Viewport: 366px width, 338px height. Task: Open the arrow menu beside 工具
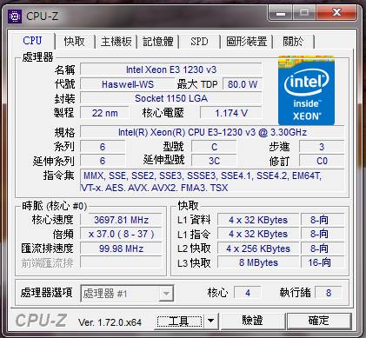point(211,321)
